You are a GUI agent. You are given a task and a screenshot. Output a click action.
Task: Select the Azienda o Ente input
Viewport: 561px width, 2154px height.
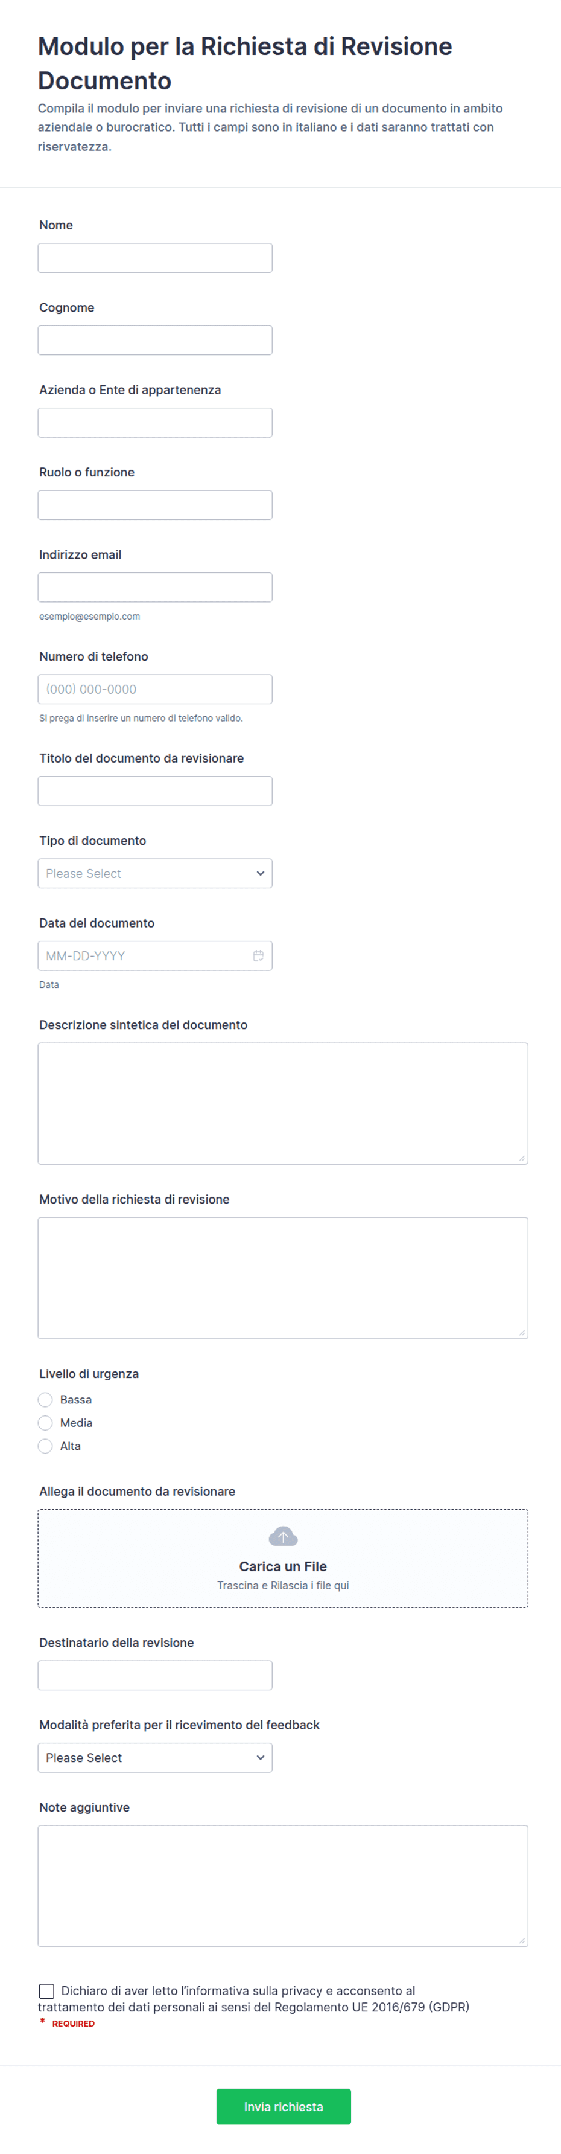(155, 422)
